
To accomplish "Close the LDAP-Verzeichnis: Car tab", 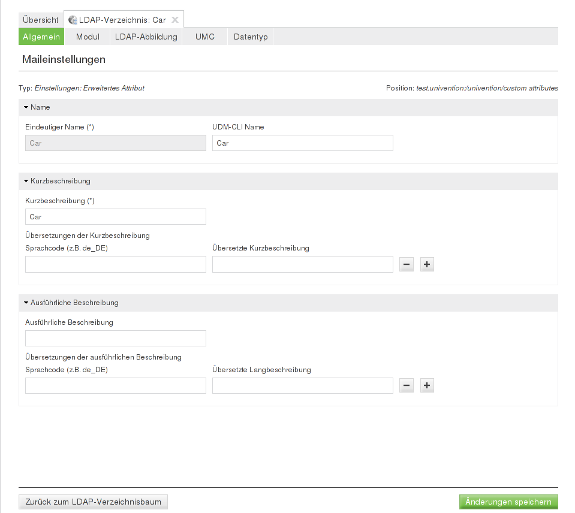I will pyautogui.click(x=175, y=20).
